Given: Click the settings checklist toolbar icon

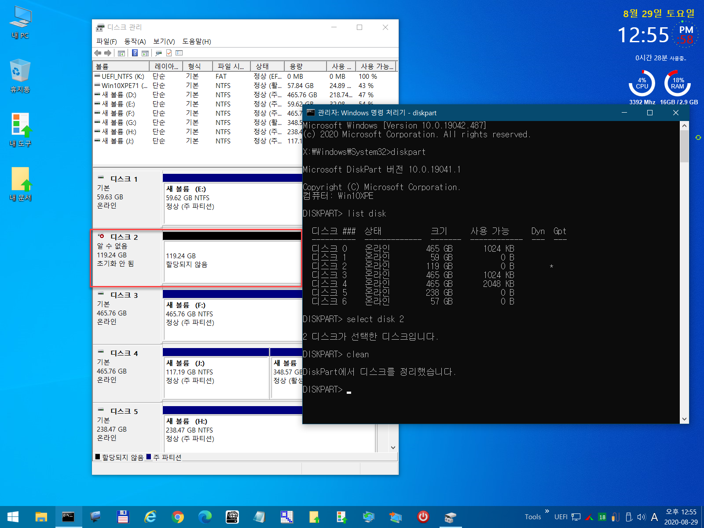Looking at the screenshot, I should [179, 53].
